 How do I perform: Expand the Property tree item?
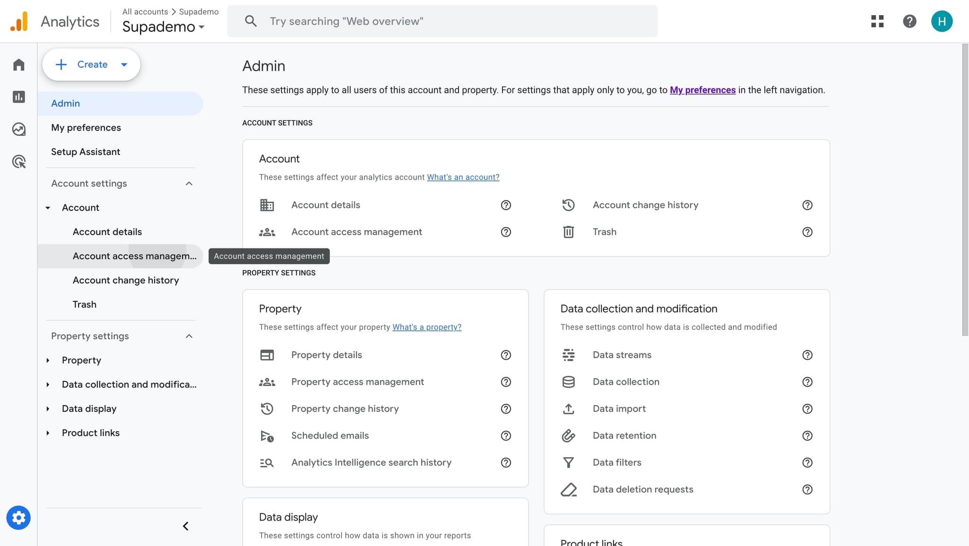click(49, 360)
